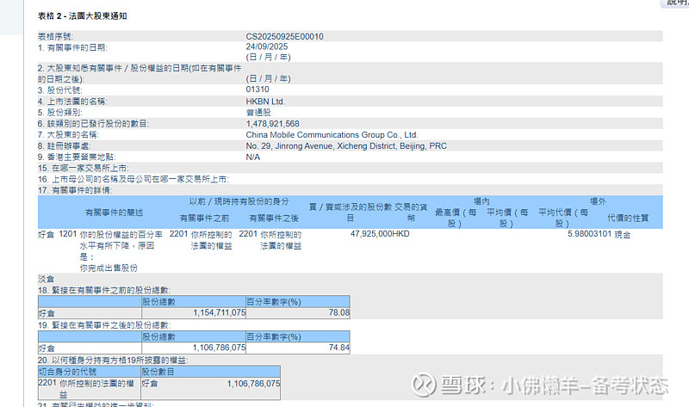Image resolution: width=689 pixels, height=407 pixels.
Task: Select the shares amount 47,925,000HKD
Action: click(x=380, y=234)
